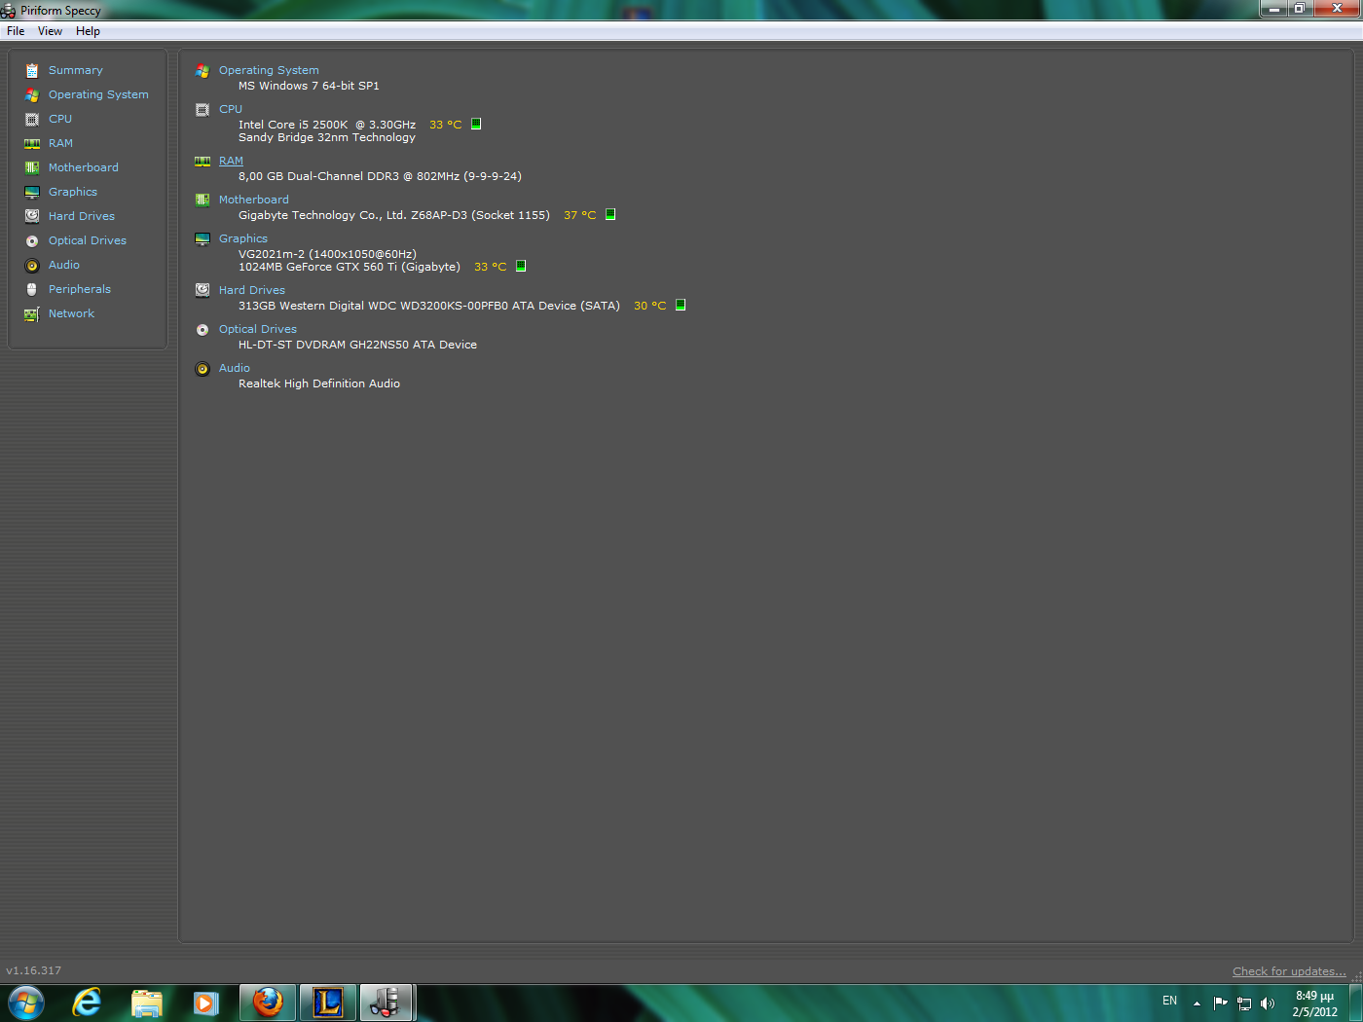Image resolution: width=1363 pixels, height=1022 pixels.
Task: Open the Help menu
Action: (x=88, y=31)
